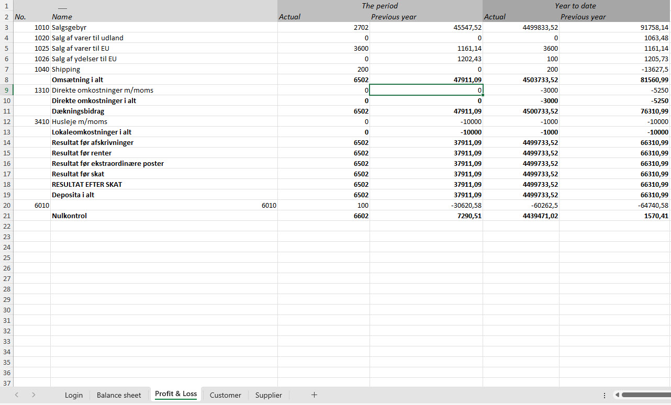Select row header 21
The image size is (671, 405).
click(6, 216)
